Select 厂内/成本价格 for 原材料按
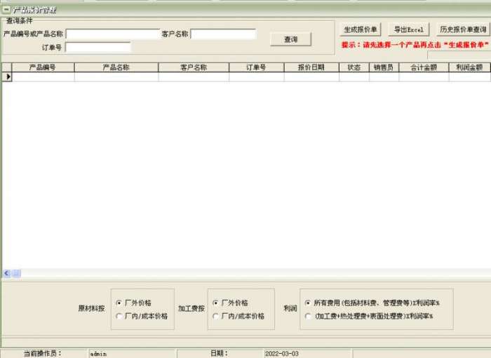The width and height of the screenshot is (491, 358). pos(119,316)
